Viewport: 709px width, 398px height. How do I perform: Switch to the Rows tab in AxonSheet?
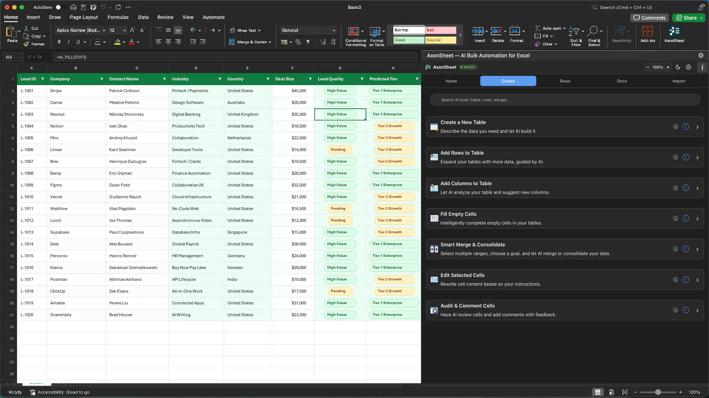565,81
